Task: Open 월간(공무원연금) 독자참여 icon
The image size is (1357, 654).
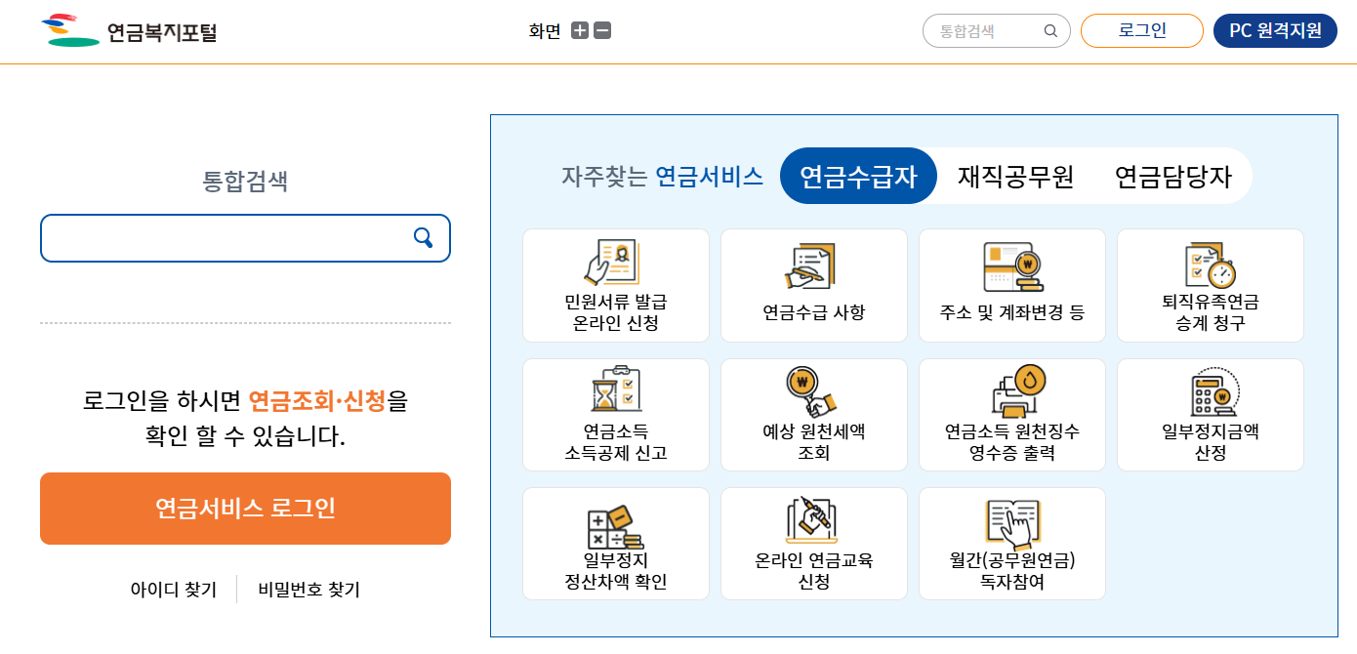Action: tap(1012, 523)
